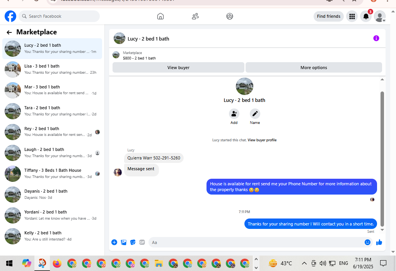
Task: Click the back arrow beside Marketplace
Action: click(9, 32)
